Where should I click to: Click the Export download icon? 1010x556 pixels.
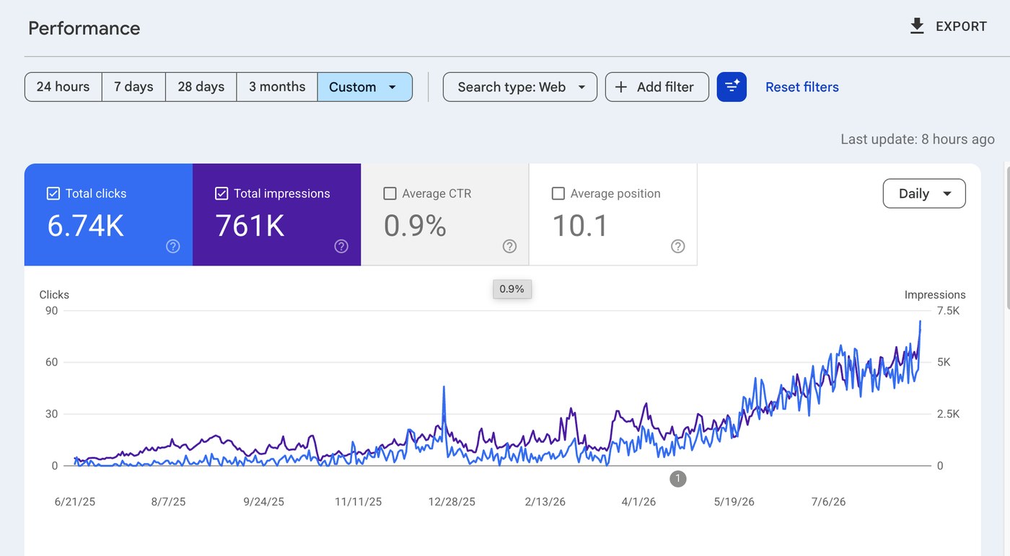[917, 27]
